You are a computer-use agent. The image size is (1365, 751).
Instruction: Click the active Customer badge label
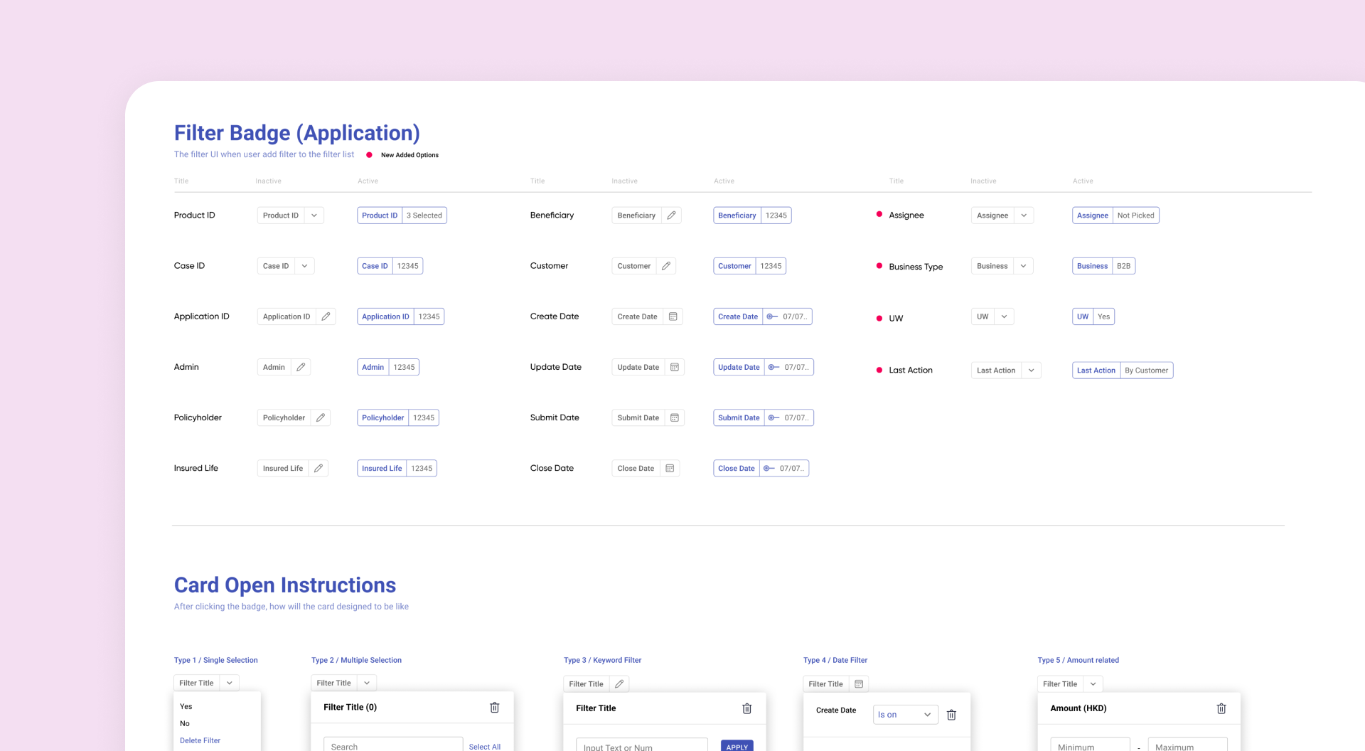pyautogui.click(x=734, y=265)
